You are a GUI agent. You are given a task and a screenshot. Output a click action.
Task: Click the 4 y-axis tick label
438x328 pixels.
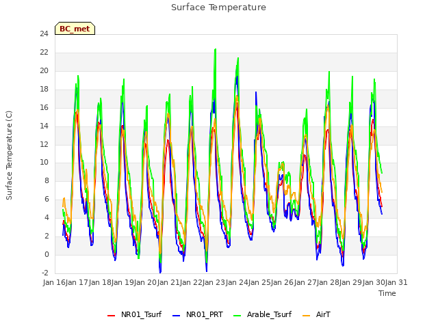[47, 218]
